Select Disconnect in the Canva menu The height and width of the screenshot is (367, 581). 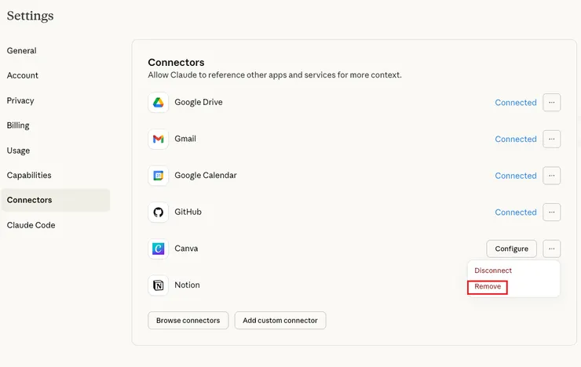(493, 271)
